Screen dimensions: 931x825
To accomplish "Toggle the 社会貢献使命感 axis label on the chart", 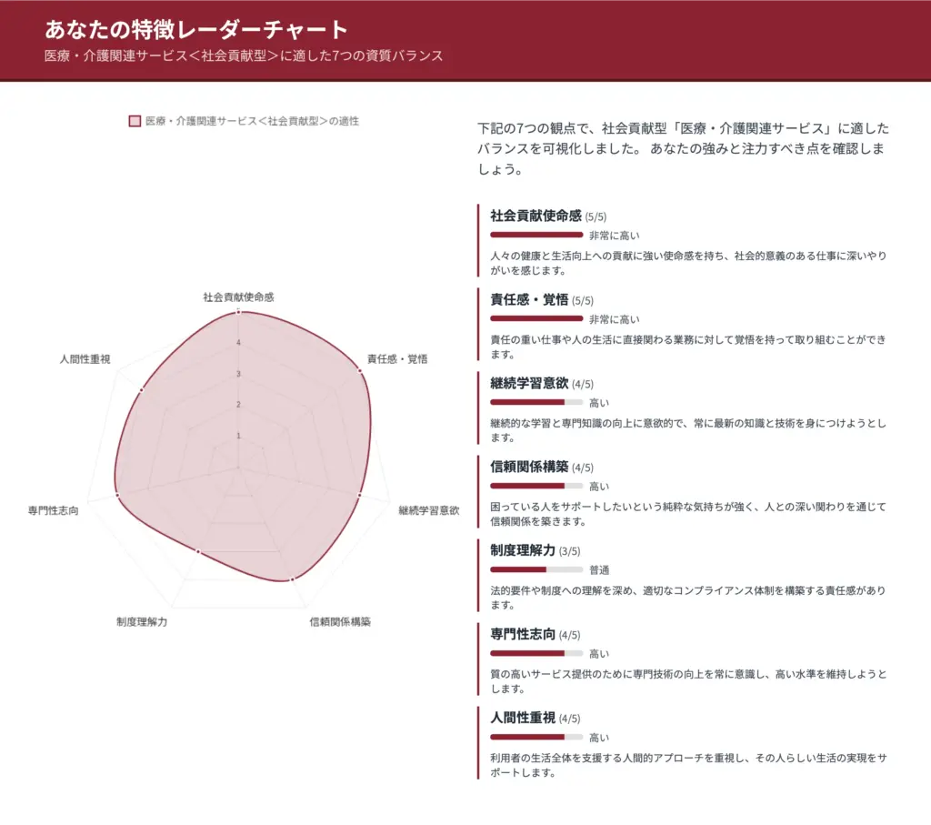I will 239,296.
